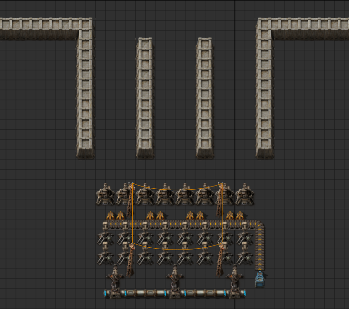Select the rightmost turret in the bottom row
Viewport: 349px width, 309px height.
245,258
